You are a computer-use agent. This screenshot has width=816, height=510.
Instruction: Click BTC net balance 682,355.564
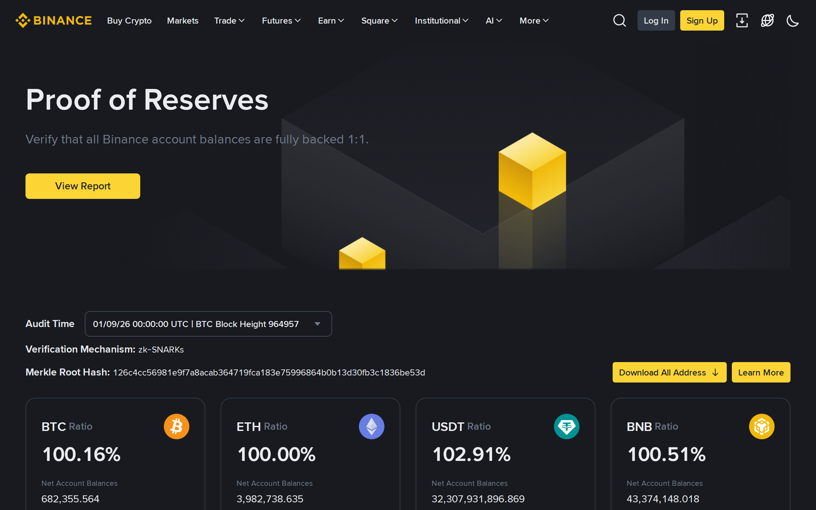(x=70, y=499)
